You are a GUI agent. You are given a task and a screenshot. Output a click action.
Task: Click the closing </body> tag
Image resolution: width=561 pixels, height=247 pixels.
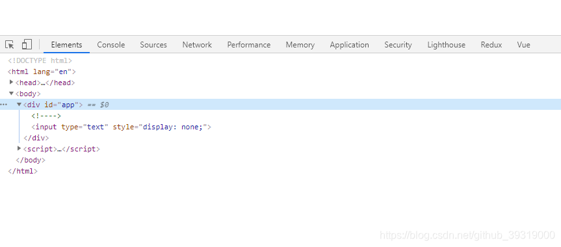point(31,160)
